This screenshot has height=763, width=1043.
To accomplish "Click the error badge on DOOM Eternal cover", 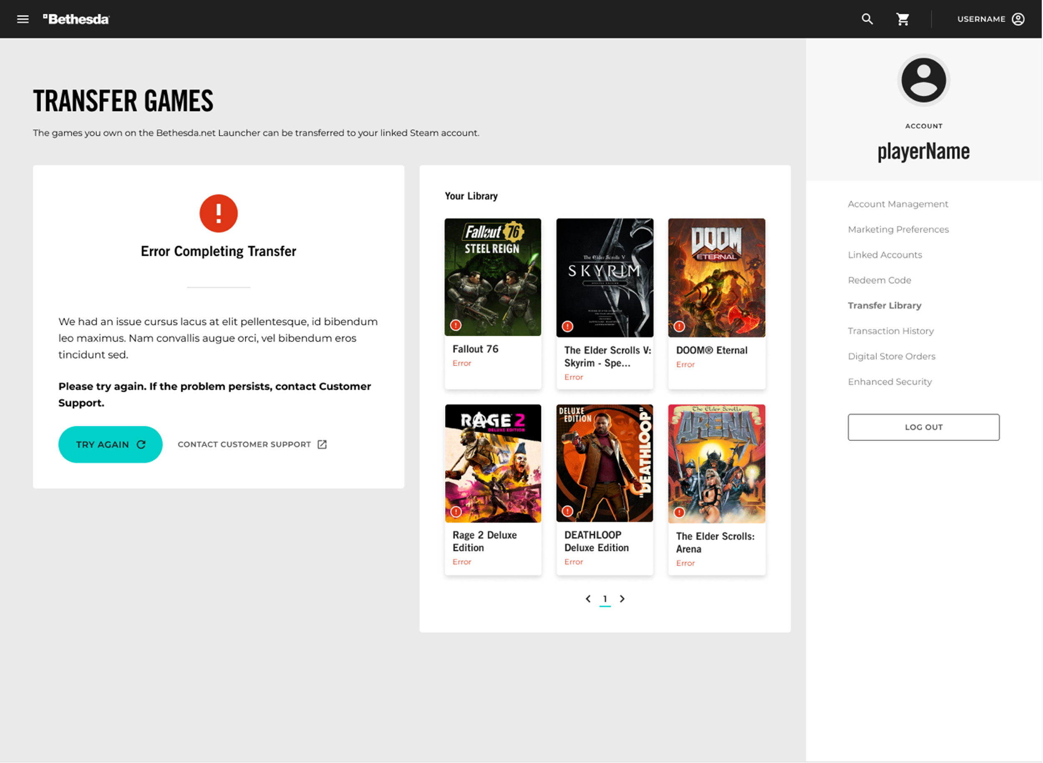I will (x=679, y=326).
